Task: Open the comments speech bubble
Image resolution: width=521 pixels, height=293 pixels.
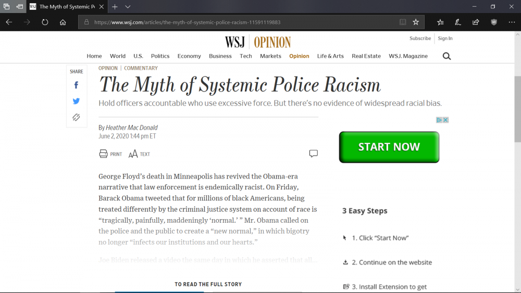Action: pos(313,154)
